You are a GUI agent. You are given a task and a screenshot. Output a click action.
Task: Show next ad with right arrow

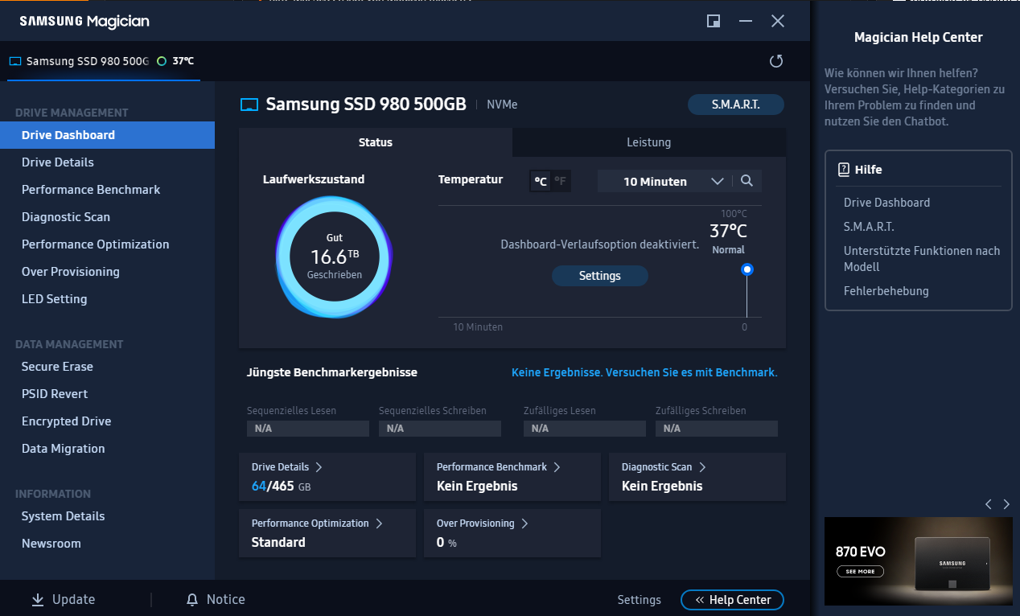click(x=1006, y=504)
